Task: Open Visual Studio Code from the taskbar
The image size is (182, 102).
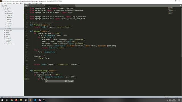Action: (x=35, y=100)
